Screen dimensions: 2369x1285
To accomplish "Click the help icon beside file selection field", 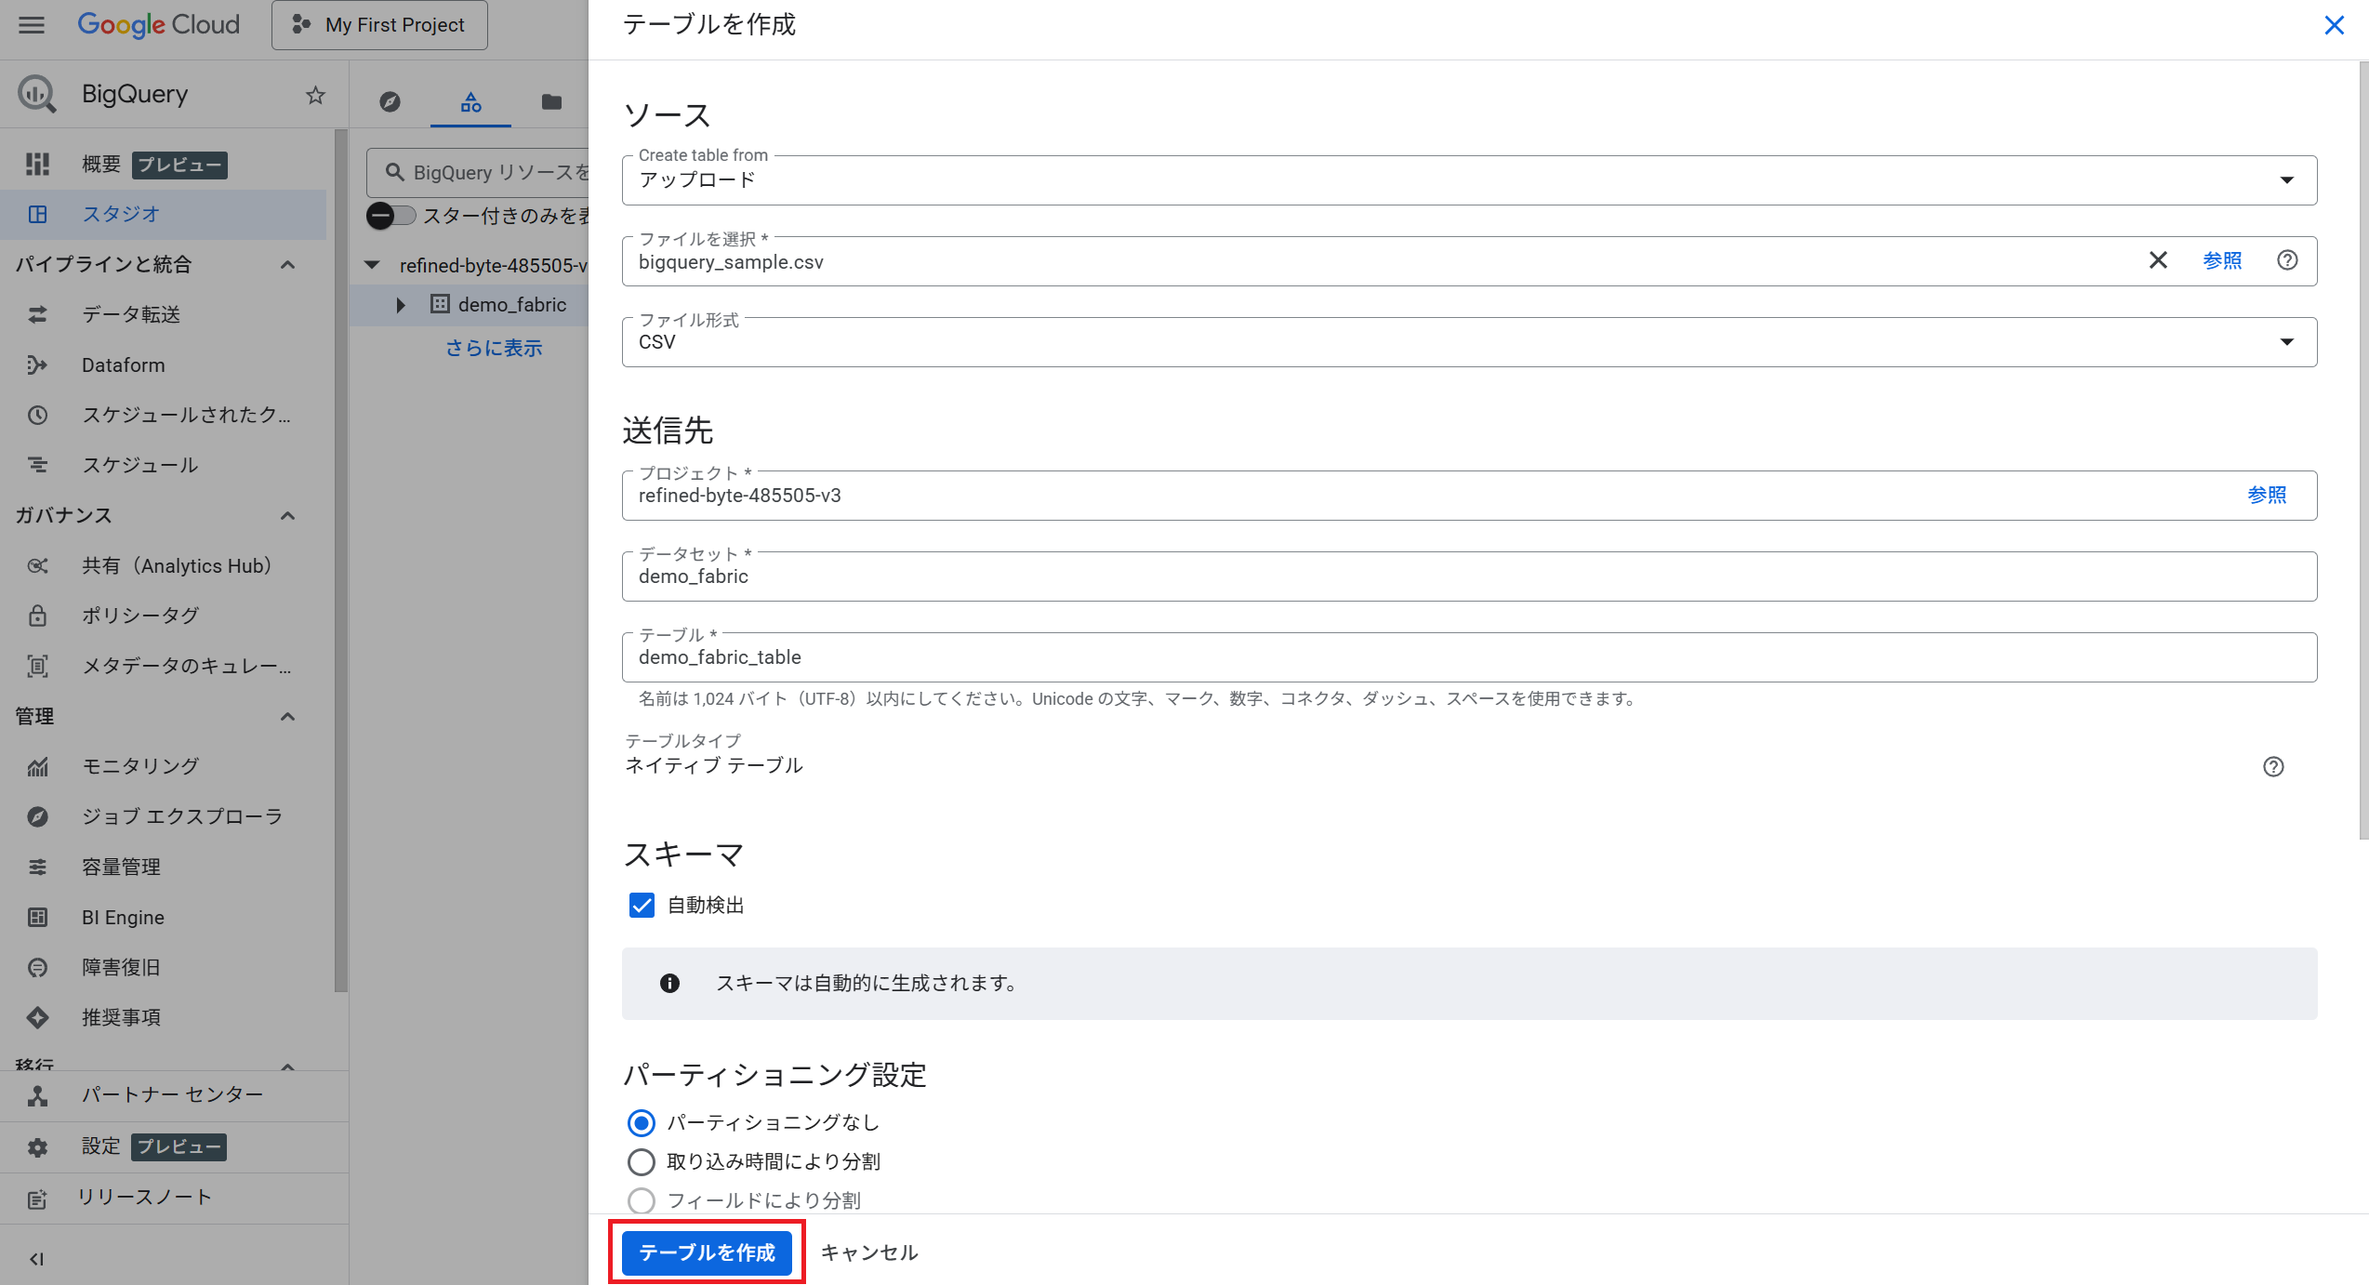I will tap(2287, 260).
